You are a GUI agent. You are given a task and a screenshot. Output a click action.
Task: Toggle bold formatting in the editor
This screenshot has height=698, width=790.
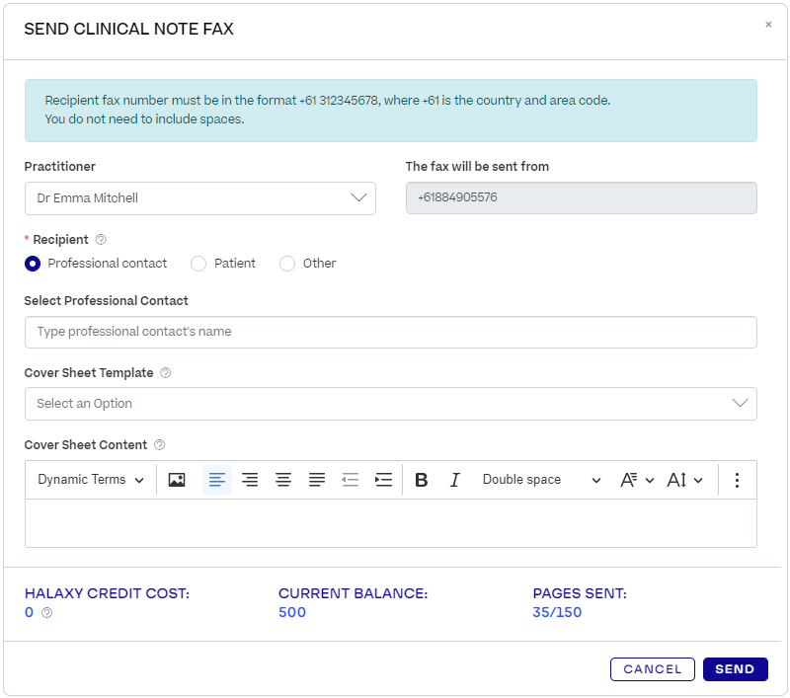(x=422, y=479)
